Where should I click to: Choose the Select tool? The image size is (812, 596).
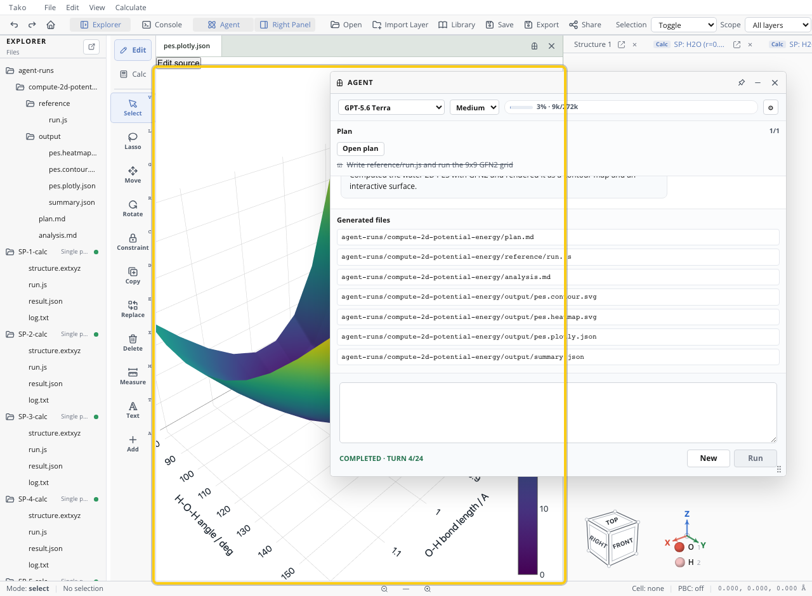pos(133,107)
